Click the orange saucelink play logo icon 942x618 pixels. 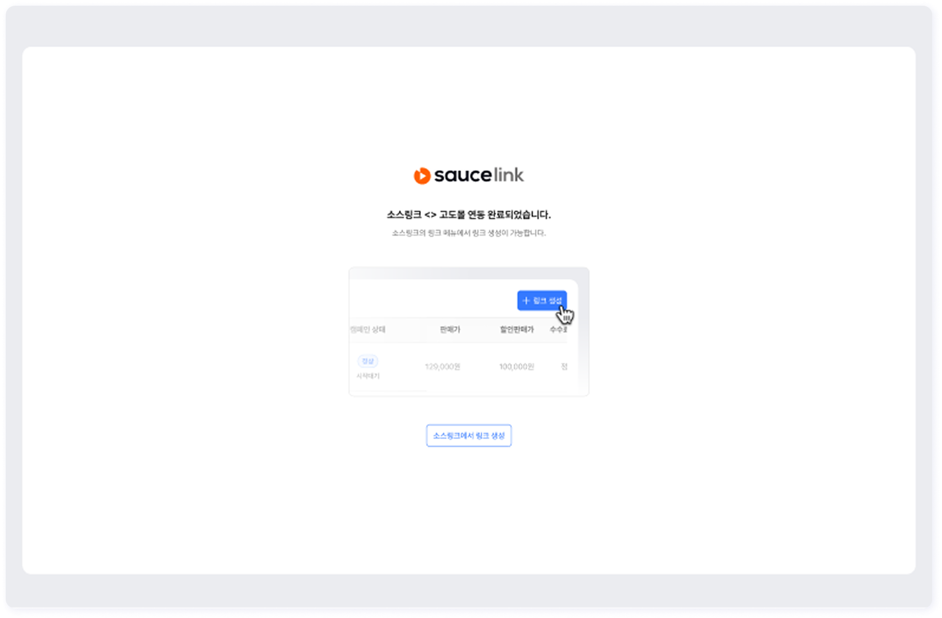tap(422, 176)
